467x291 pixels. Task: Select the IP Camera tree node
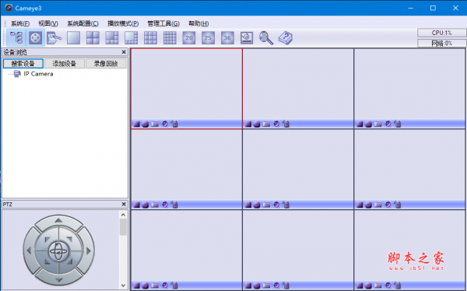click(x=38, y=74)
